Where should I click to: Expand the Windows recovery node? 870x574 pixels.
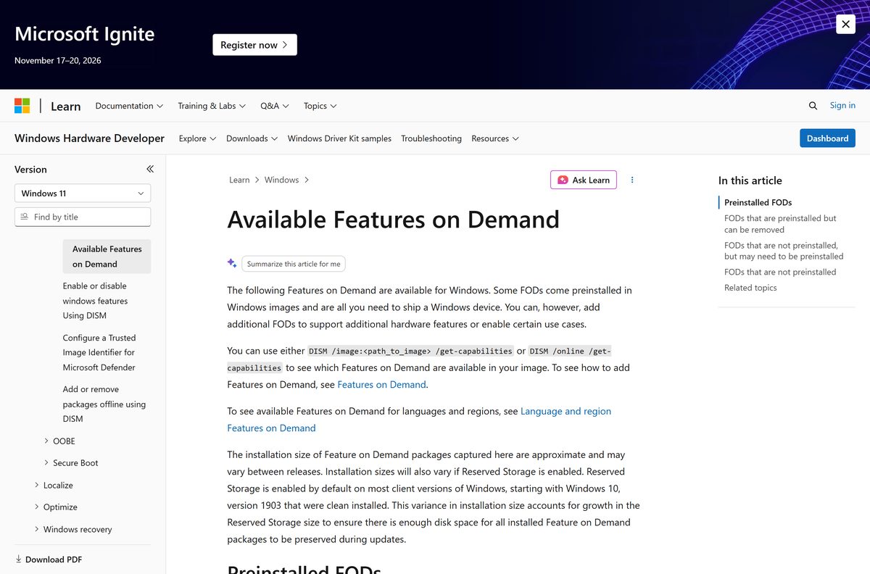pos(37,529)
